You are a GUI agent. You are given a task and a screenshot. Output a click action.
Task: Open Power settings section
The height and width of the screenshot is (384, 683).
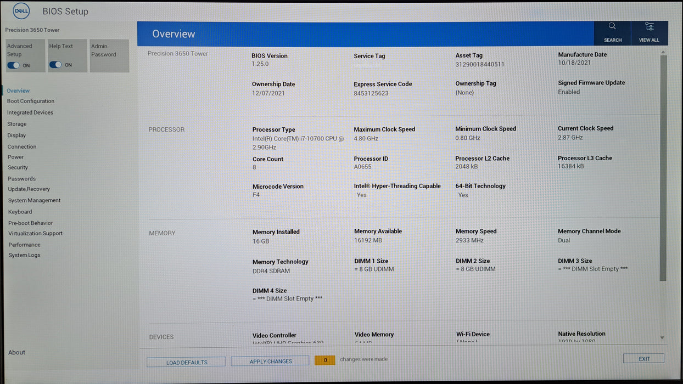coord(16,157)
